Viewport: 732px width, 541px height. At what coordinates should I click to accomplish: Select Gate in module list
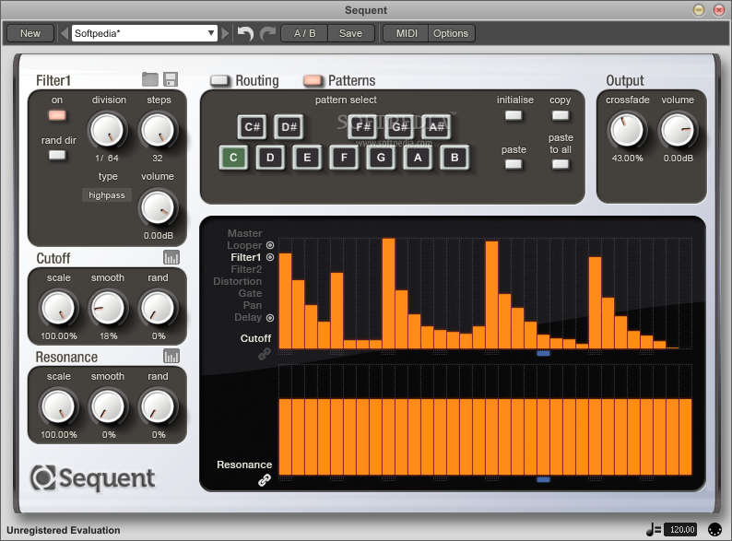[250, 294]
